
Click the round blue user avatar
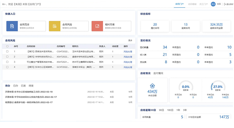[x=213, y=4]
